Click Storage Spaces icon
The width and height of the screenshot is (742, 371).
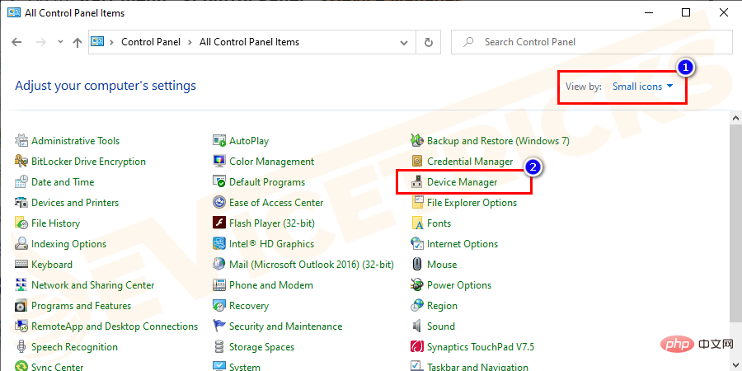click(219, 347)
